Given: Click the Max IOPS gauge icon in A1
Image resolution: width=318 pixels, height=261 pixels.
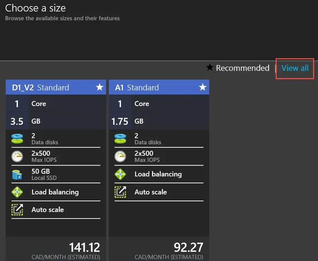Looking at the screenshot, I should pos(121,156).
